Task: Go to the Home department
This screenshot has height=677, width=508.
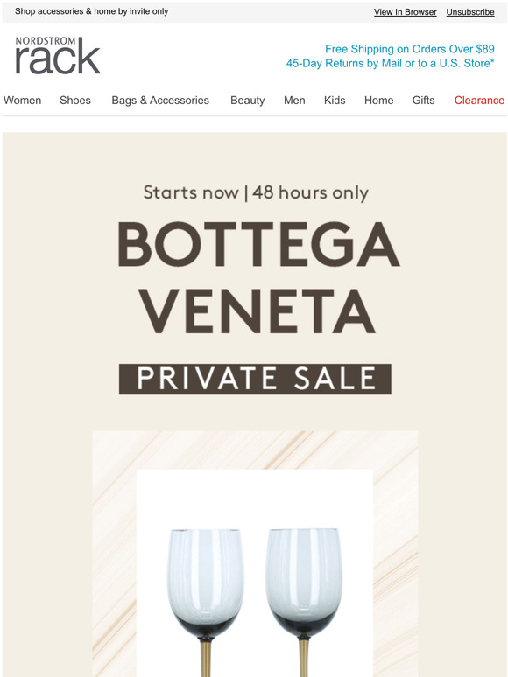Action: pyautogui.click(x=378, y=101)
